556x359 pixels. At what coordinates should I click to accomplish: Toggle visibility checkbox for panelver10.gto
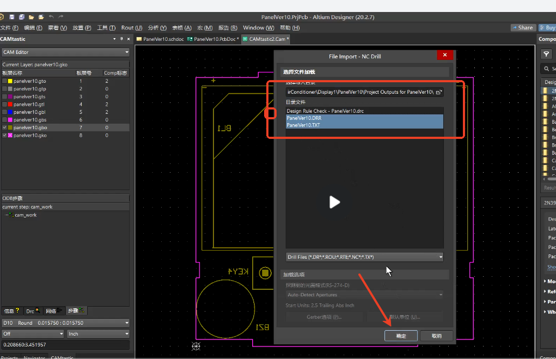4,81
